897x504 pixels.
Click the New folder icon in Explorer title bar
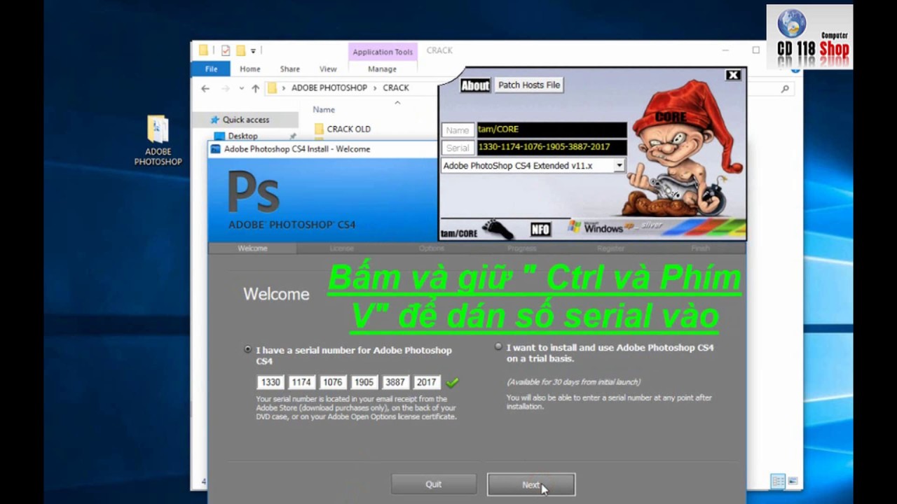point(240,50)
